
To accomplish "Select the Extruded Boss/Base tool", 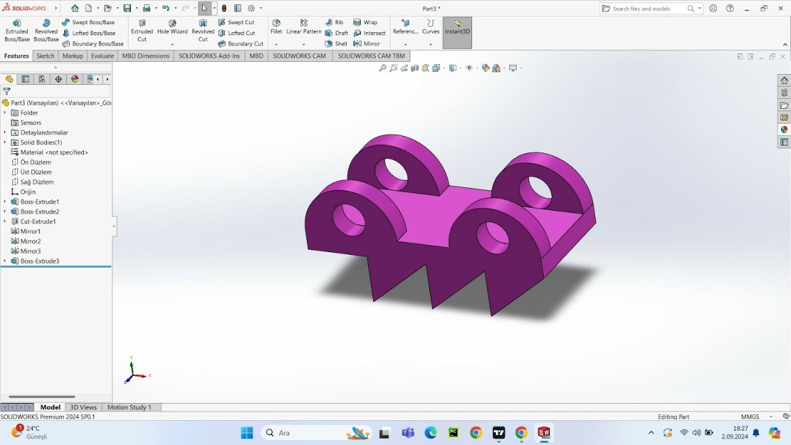I will coord(17,30).
